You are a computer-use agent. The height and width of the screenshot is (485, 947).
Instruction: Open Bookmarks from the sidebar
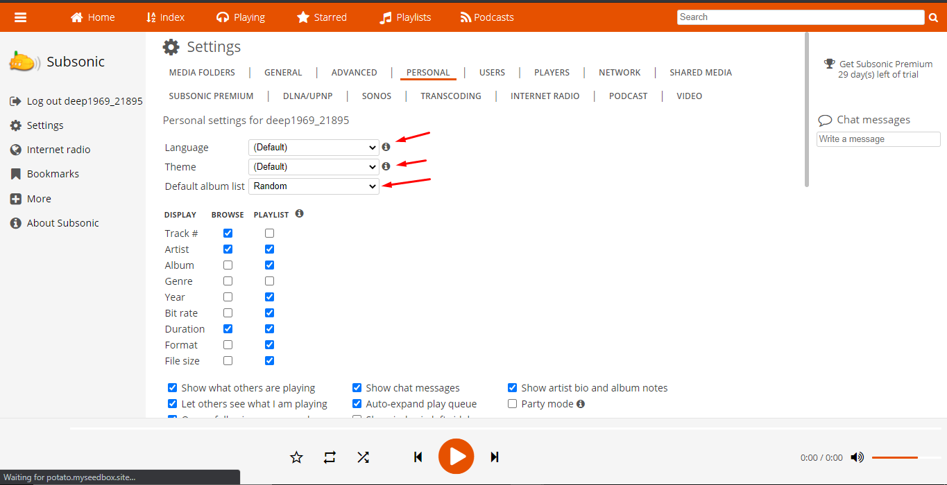(53, 173)
